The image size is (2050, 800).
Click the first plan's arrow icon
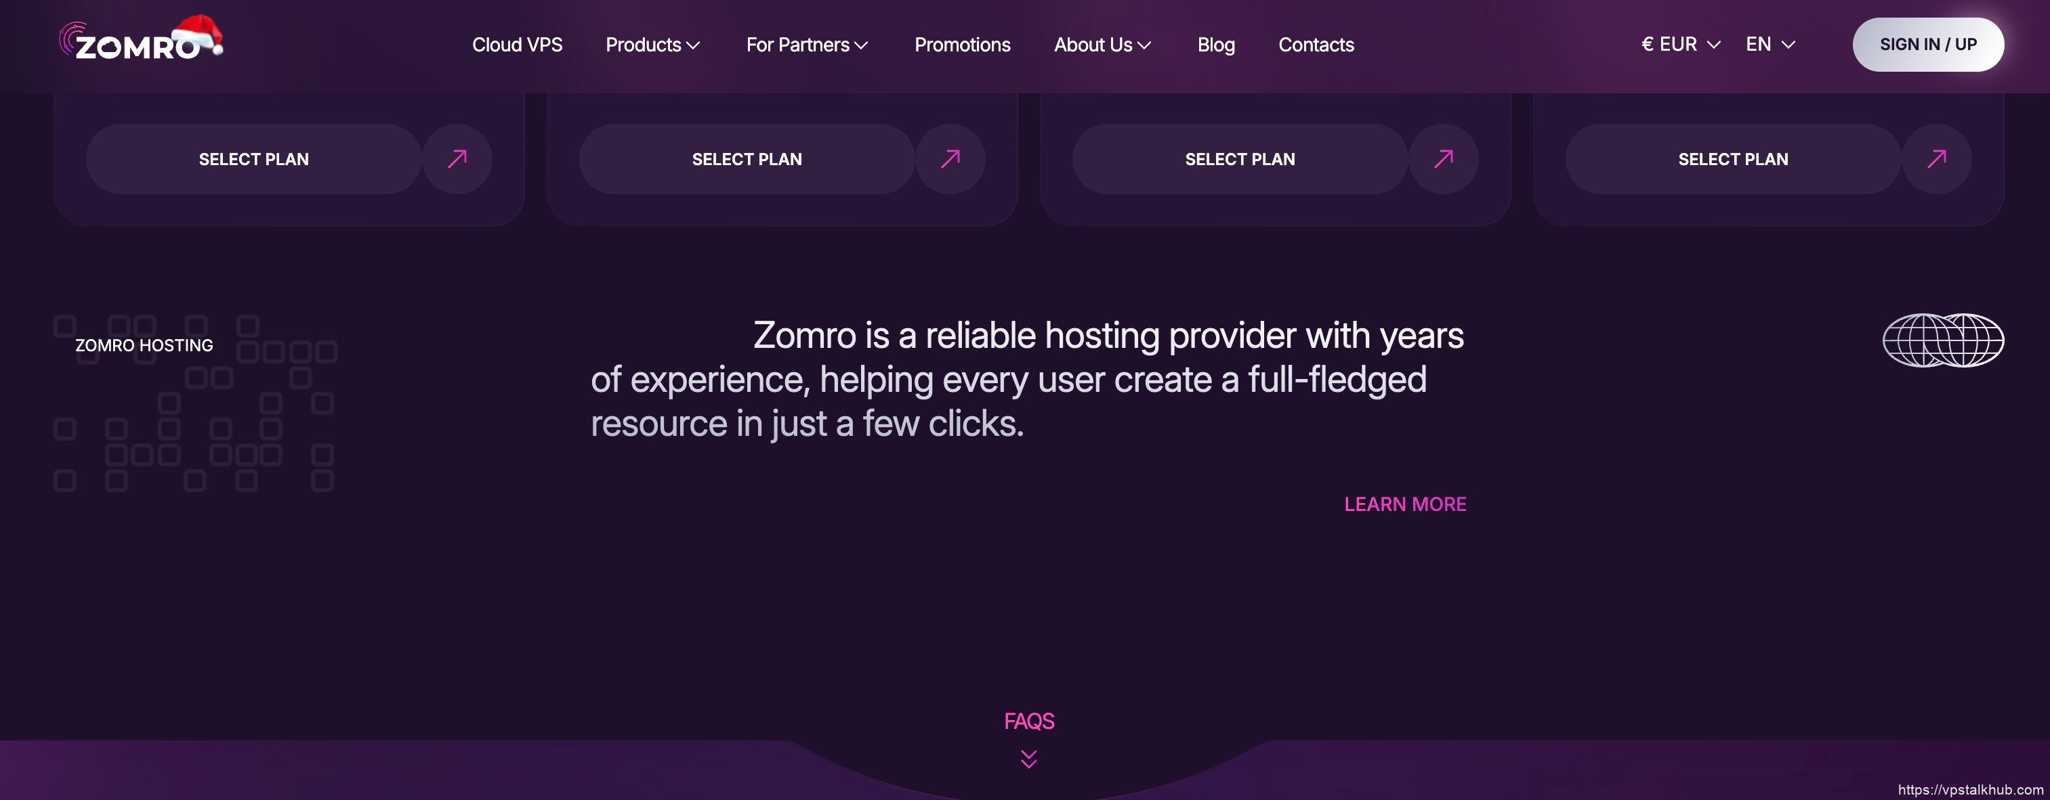pyautogui.click(x=457, y=159)
